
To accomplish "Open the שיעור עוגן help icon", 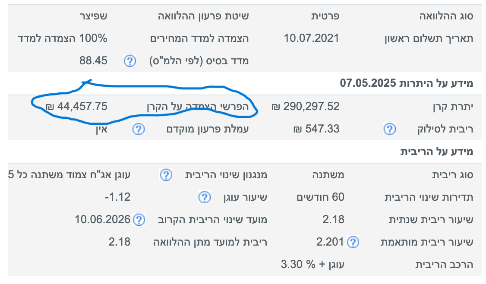I will [204, 197].
